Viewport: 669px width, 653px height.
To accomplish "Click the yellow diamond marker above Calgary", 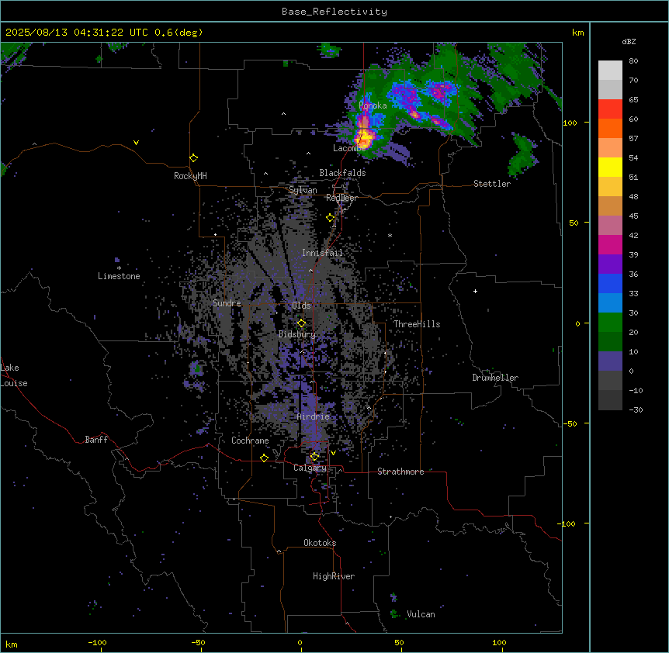I will tap(314, 457).
